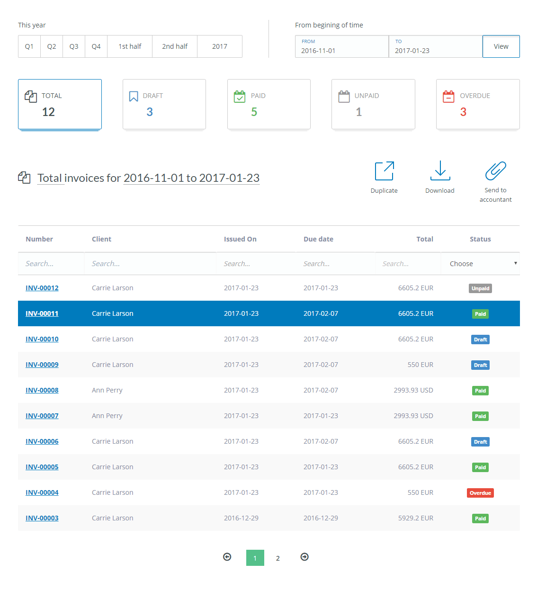Select the 2017 year tab
The height and width of the screenshot is (590, 537).
[x=220, y=46]
